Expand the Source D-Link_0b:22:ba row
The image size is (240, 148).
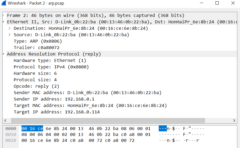[x=9, y=35]
